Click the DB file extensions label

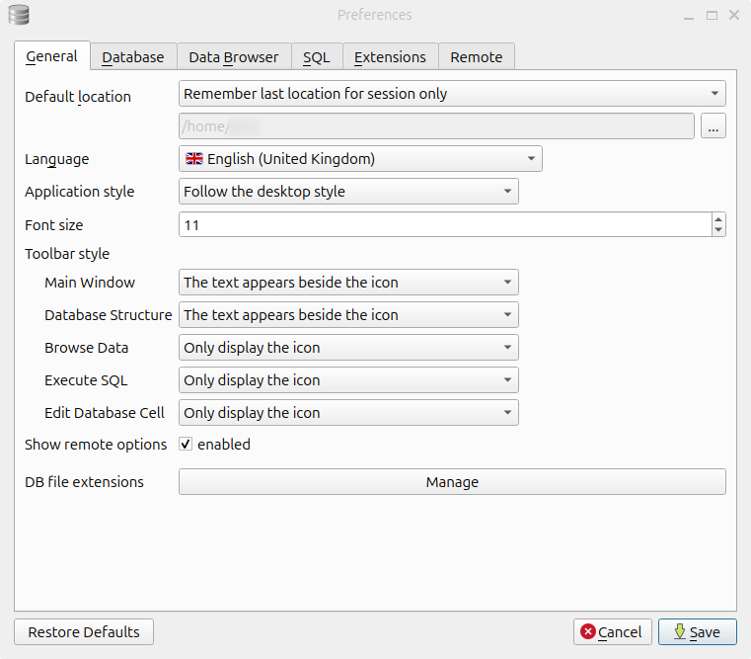point(84,481)
